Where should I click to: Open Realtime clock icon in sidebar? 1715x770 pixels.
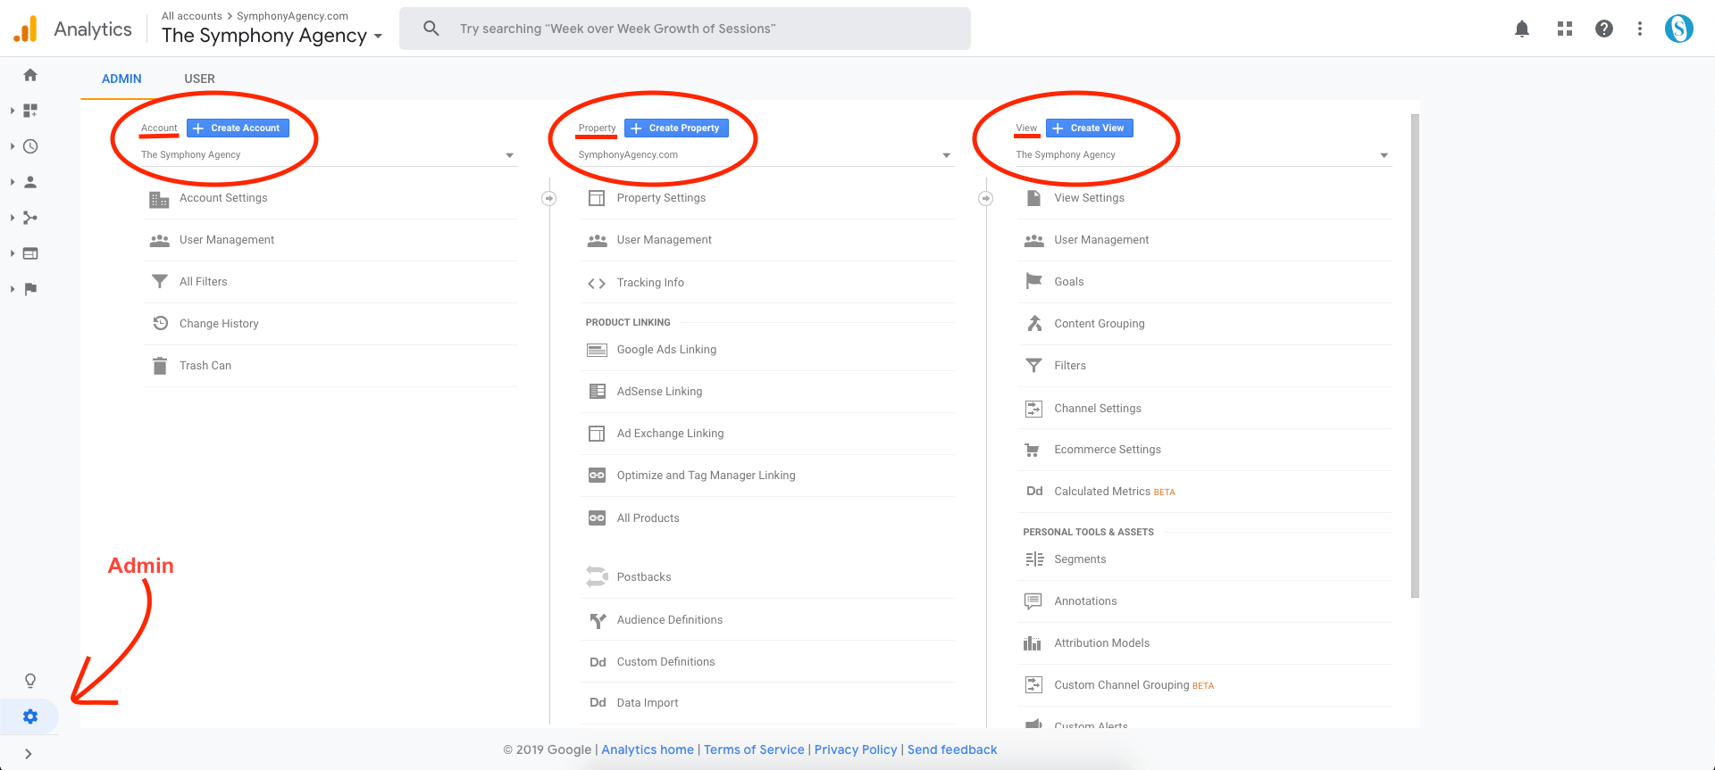pos(30,146)
